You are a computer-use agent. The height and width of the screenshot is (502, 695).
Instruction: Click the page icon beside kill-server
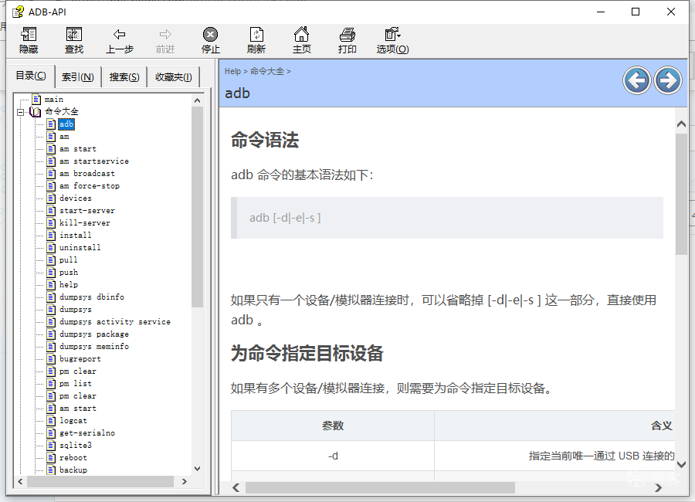(52, 222)
